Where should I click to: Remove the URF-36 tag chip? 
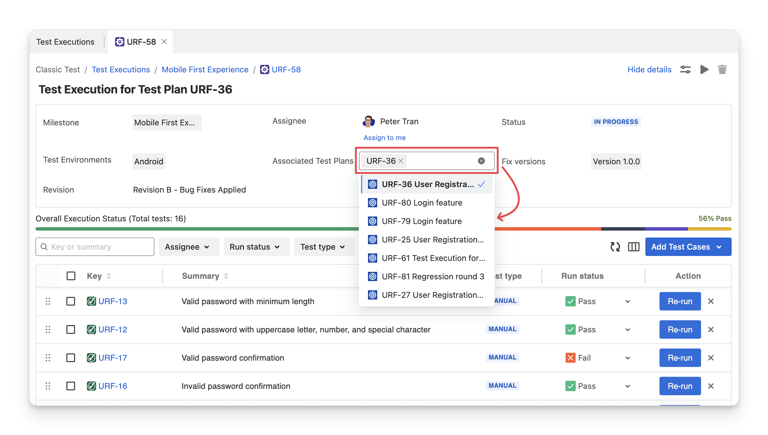(401, 161)
